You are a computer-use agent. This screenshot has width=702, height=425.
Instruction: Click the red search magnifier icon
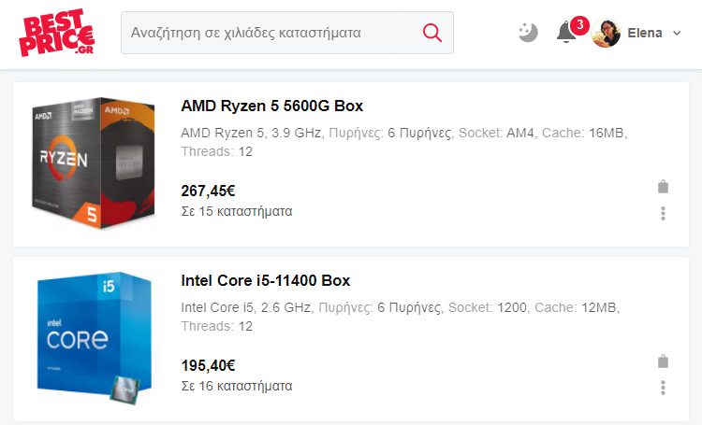click(x=432, y=33)
